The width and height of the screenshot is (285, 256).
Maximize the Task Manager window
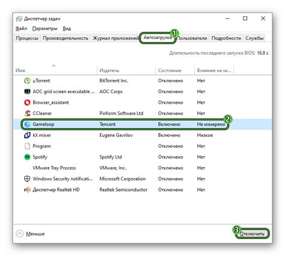[245, 19]
